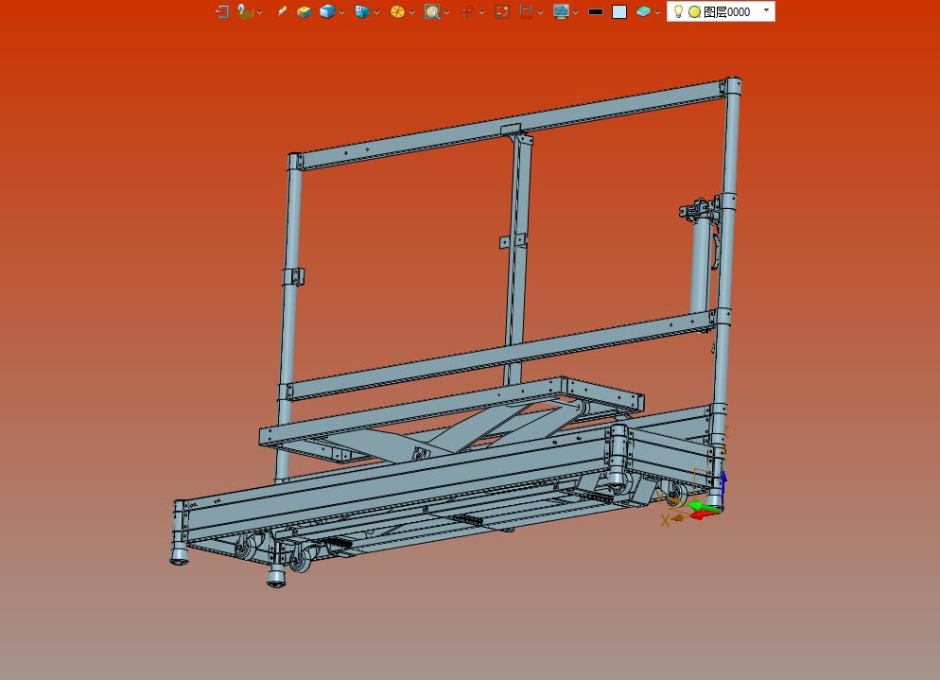940x680 pixels.
Task: Click the red crosshair target icon
Action: coord(467,11)
